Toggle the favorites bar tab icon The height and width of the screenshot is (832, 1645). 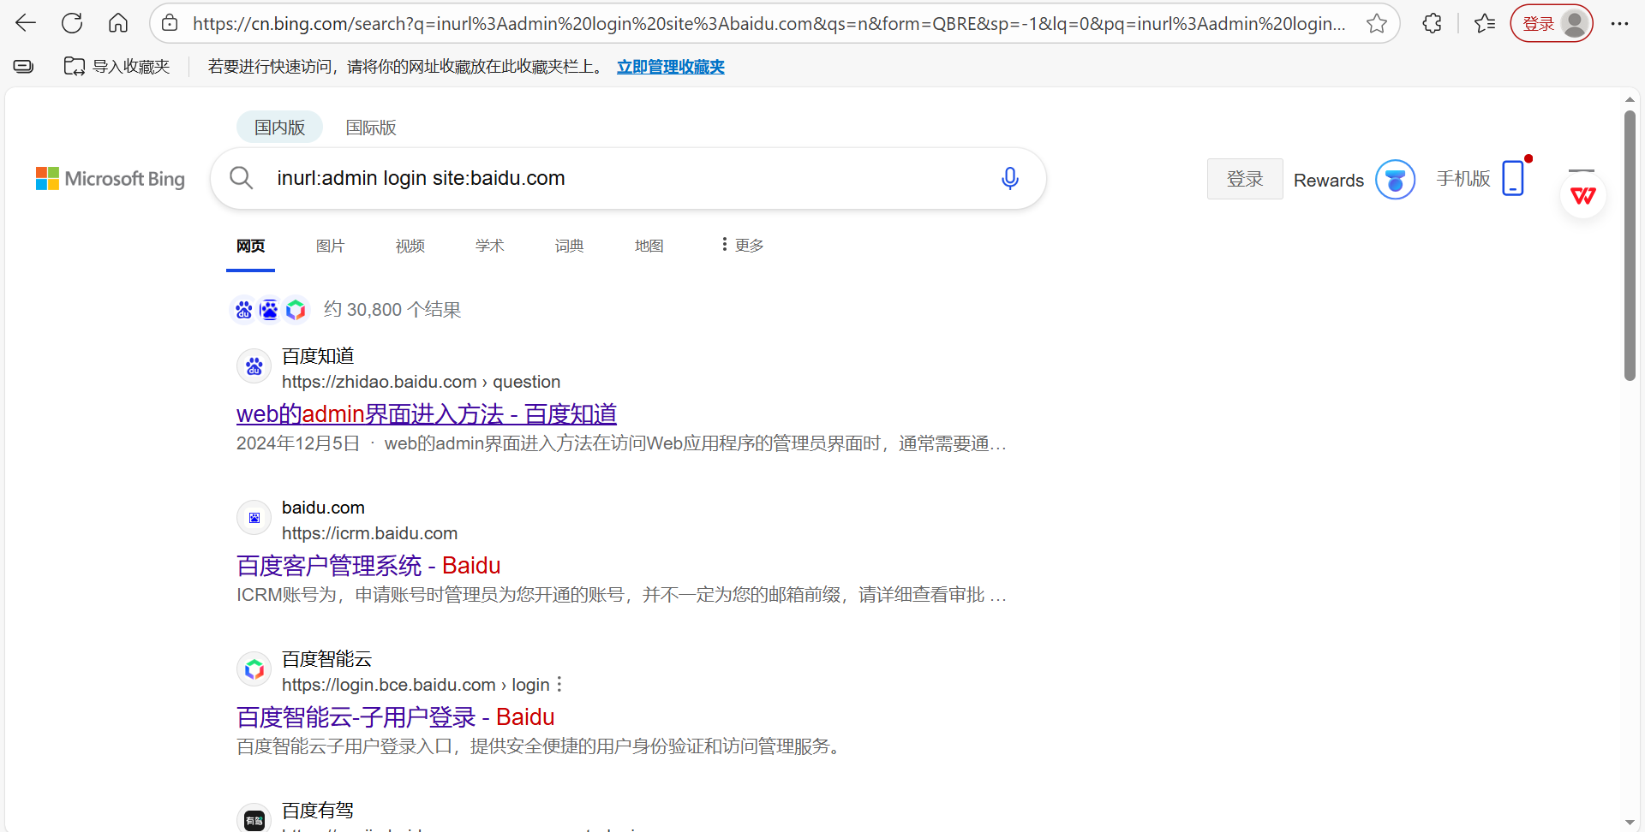(24, 66)
